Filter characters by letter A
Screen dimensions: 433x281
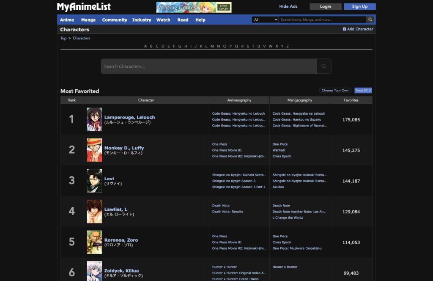click(145, 46)
